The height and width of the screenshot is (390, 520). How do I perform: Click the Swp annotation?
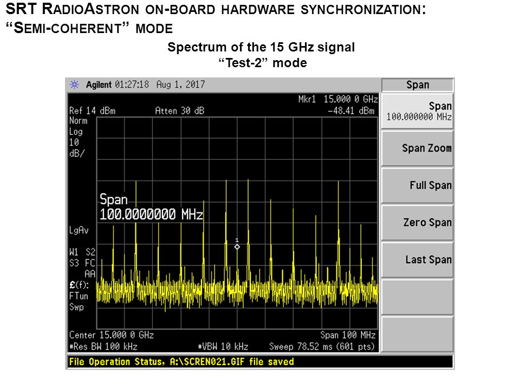(x=76, y=307)
